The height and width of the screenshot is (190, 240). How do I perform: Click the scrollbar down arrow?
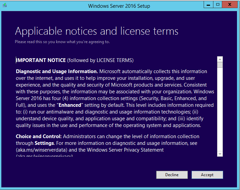click(220, 154)
